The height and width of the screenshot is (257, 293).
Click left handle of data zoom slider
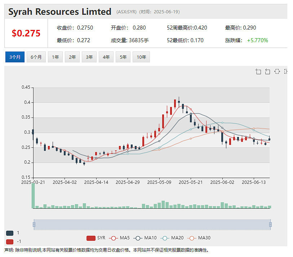pyautogui.click(x=34, y=225)
